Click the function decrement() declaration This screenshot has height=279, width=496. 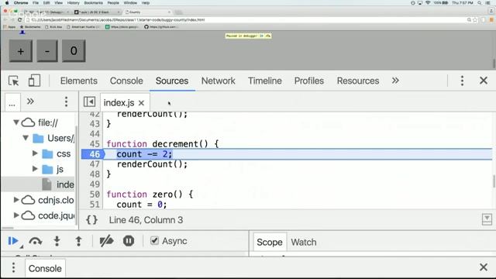coord(163,144)
